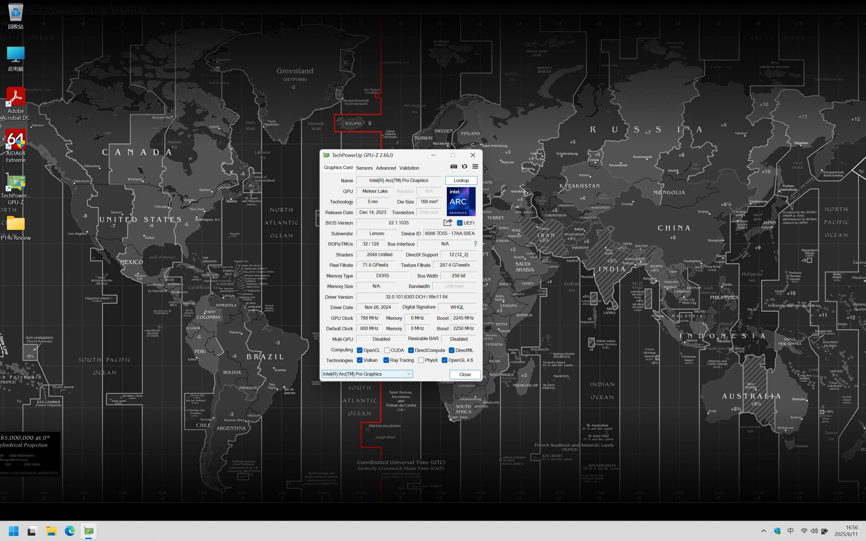Click the Subvendor Lenovo value
Screen dimensions: 866x541
pos(376,233)
